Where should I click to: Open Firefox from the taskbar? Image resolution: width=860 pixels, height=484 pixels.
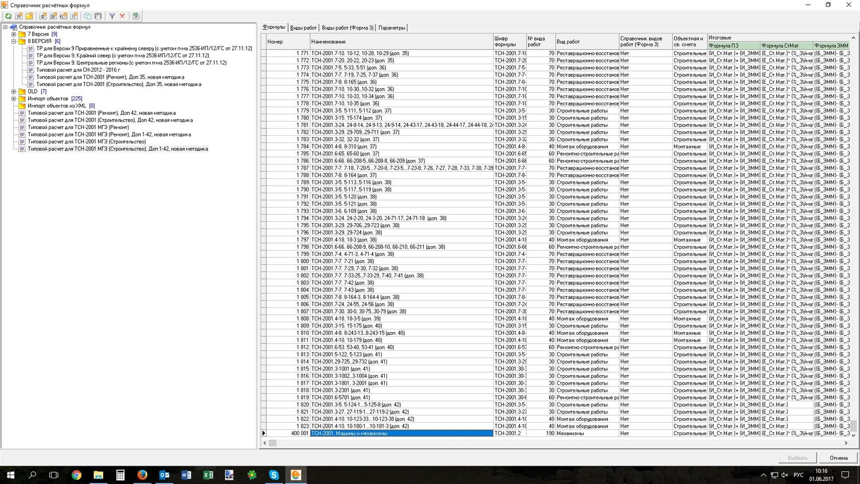pyautogui.click(x=142, y=475)
